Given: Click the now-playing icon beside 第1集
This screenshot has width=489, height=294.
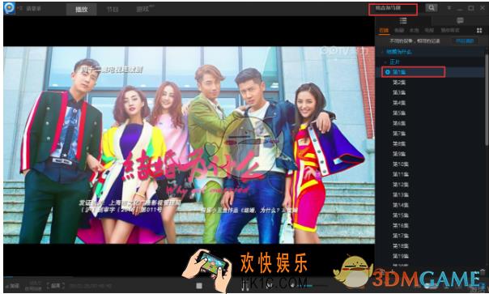Looking at the screenshot, I should coord(388,72).
